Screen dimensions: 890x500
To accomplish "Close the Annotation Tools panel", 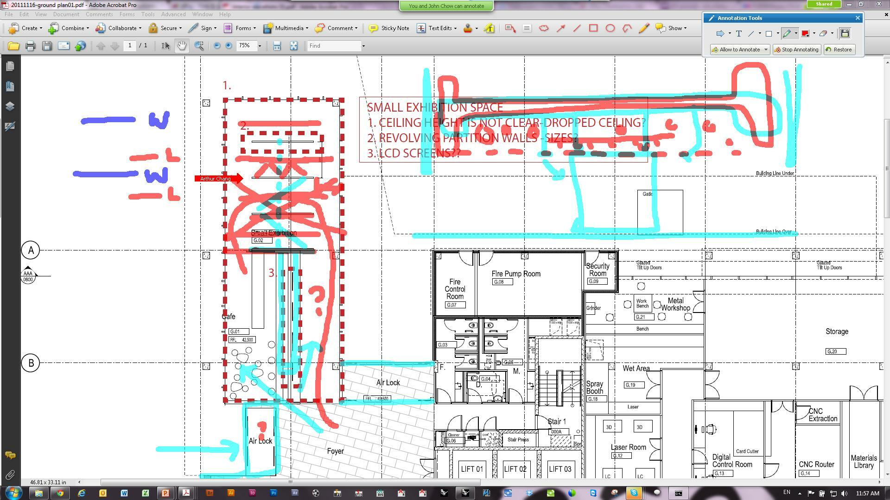I will (858, 18).
